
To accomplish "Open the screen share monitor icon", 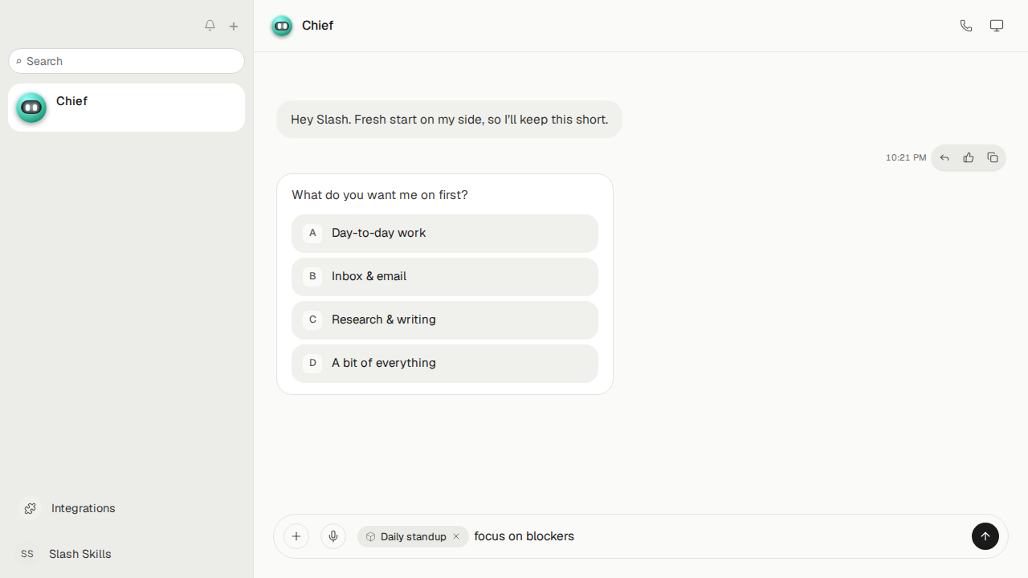I will point(997,26).
